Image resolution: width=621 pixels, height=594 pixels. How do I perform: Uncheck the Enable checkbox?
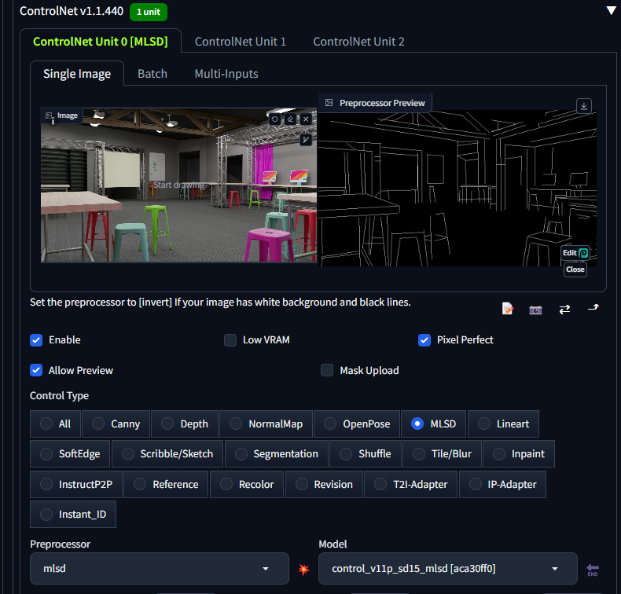click(36, 340)
